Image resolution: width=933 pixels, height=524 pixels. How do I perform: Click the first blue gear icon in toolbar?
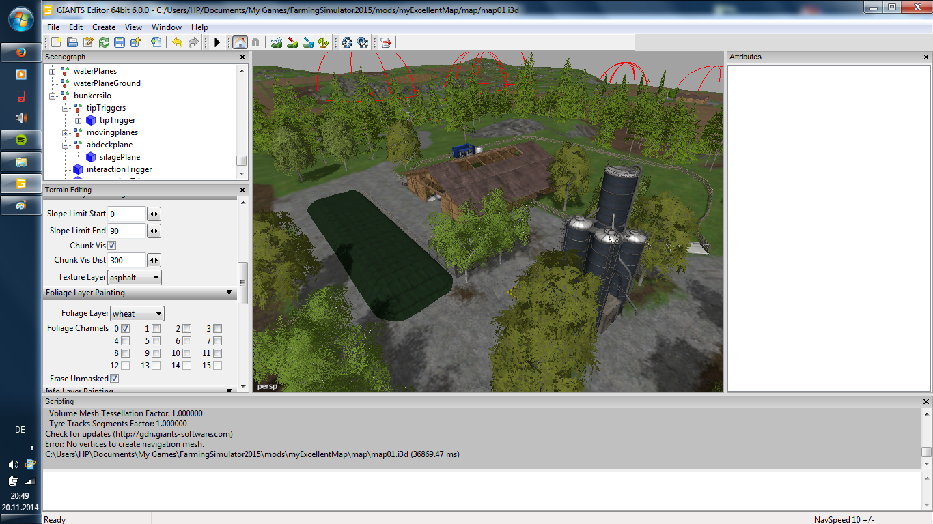pos(347,42)
